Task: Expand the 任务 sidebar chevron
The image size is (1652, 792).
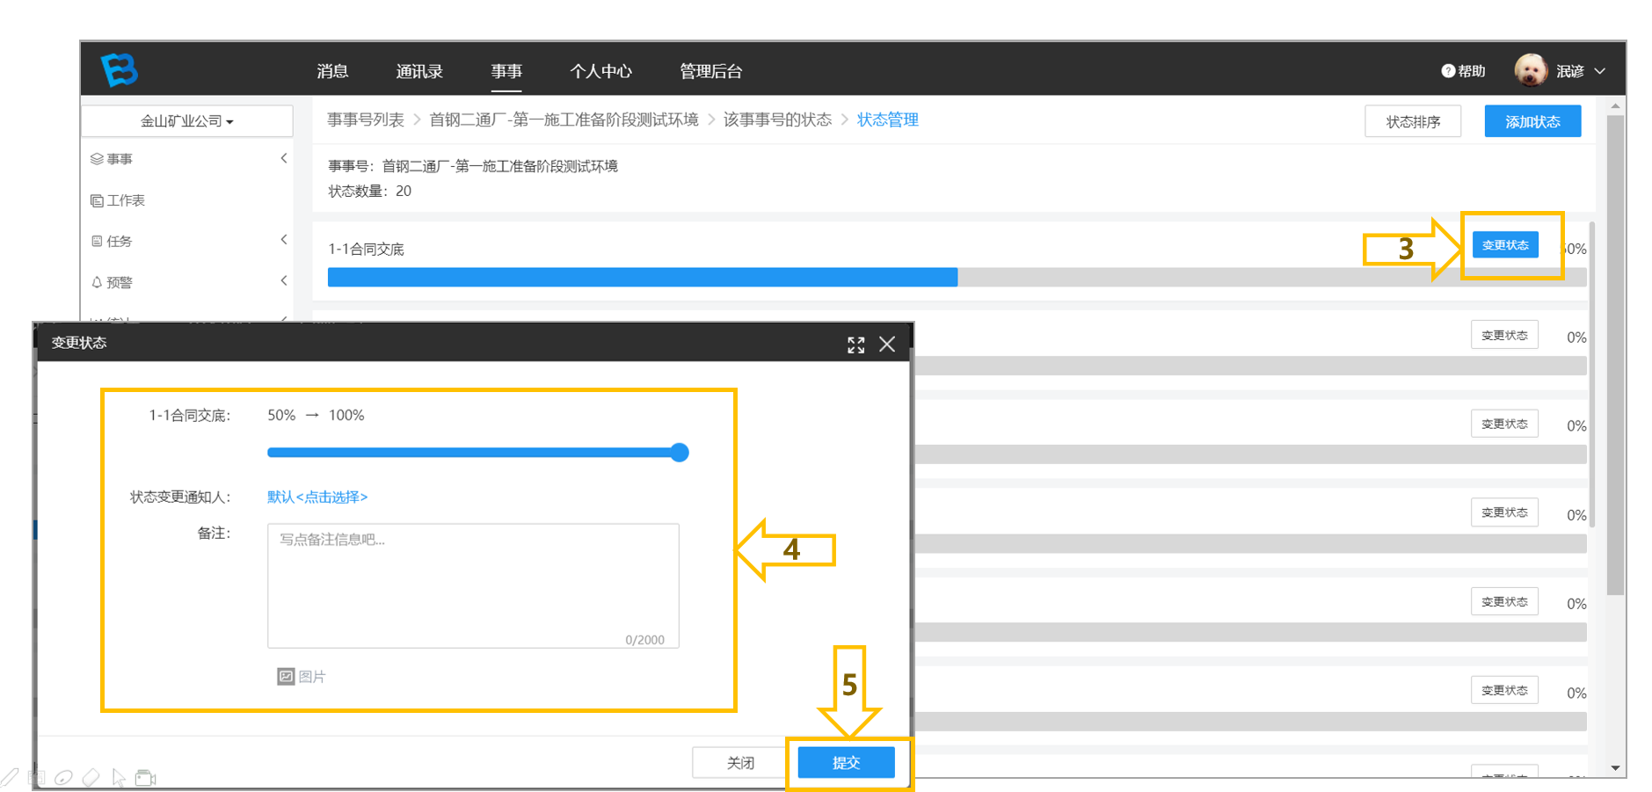Action: 284,239
